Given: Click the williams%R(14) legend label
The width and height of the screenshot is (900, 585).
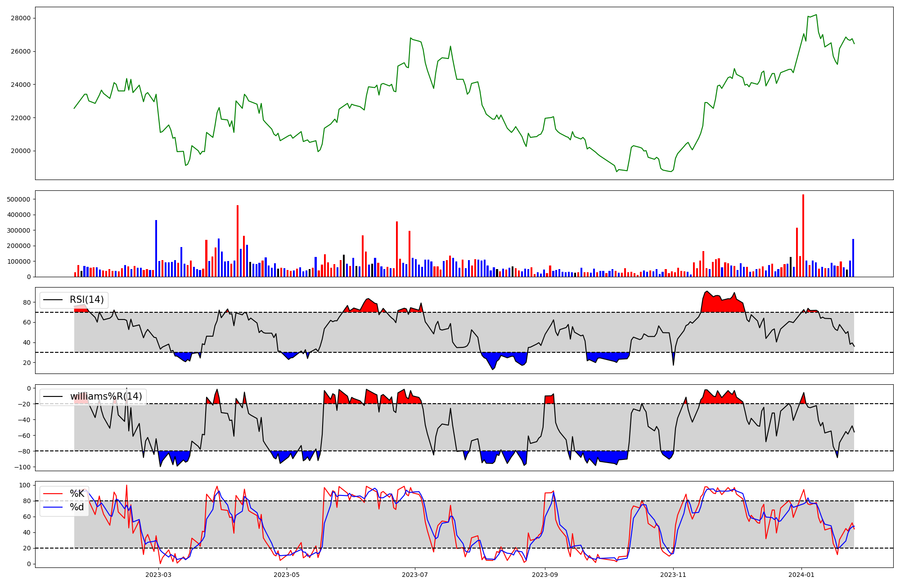Looking at the screenshot, I should tap(106, 396).
